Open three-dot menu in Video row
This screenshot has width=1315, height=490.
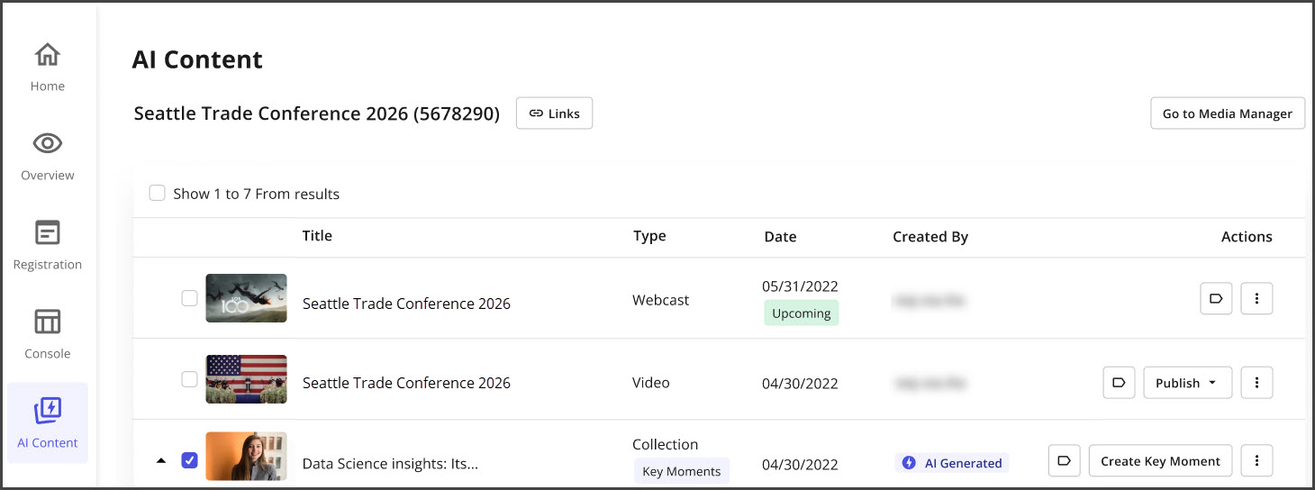pos(1256,382)
